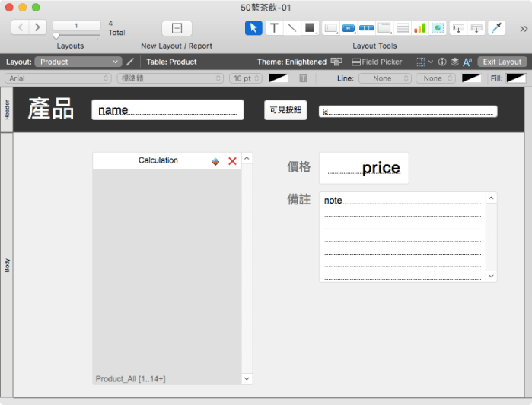The image size is (532, 405).
Task: Select the Text tool
Action: [274, 28]
